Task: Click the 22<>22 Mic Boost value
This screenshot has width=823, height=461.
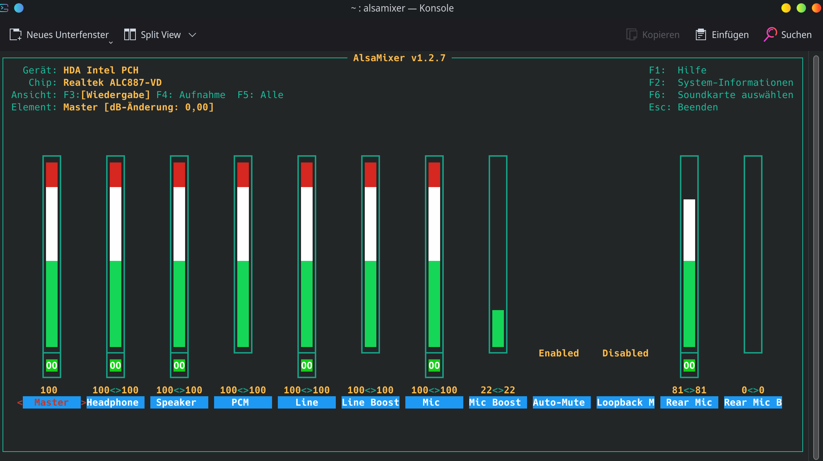Action: pos(498,390)
